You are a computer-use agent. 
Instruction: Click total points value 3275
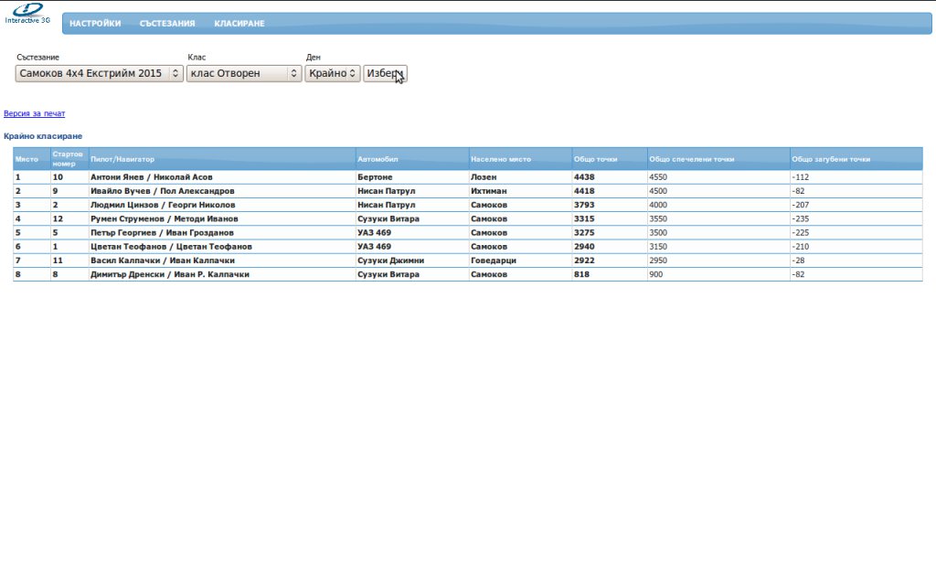click(584, 233)
